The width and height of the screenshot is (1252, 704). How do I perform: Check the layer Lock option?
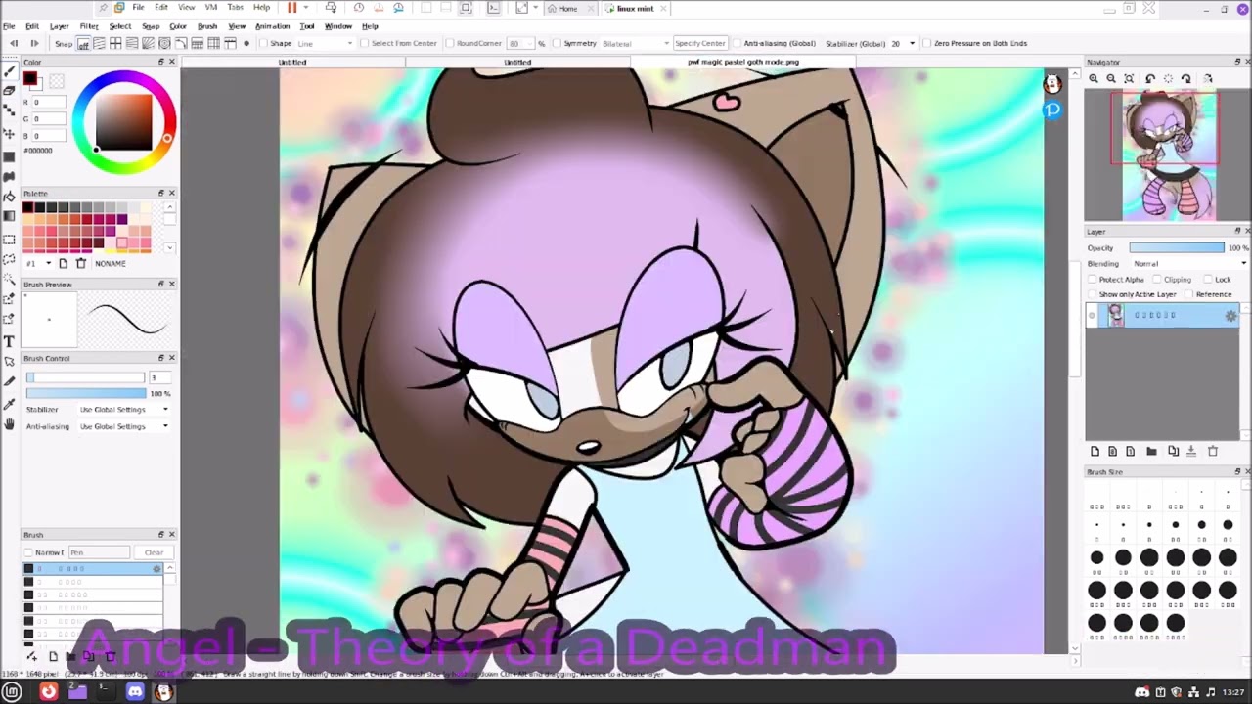click(1209, 280)
